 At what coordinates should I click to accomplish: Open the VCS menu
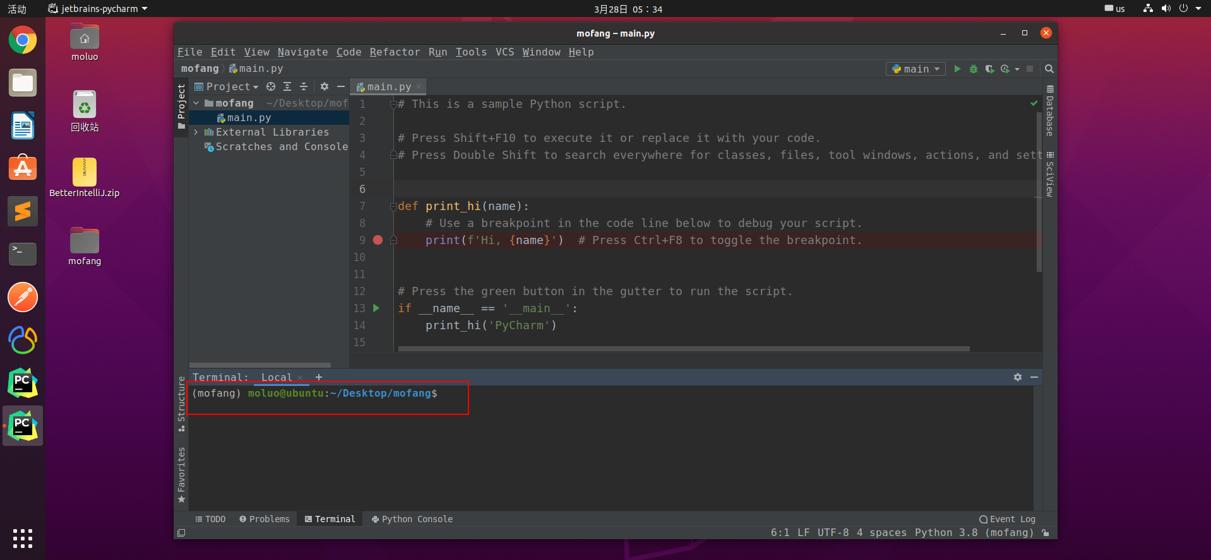coord(504,52)
